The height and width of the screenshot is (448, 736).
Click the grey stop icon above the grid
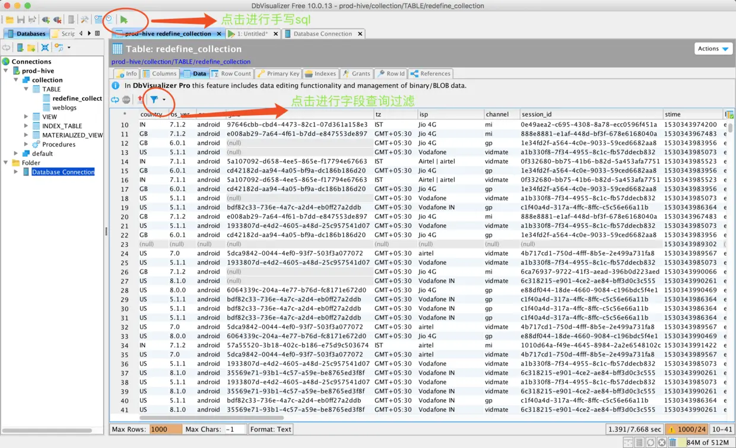tap(126, 100)
